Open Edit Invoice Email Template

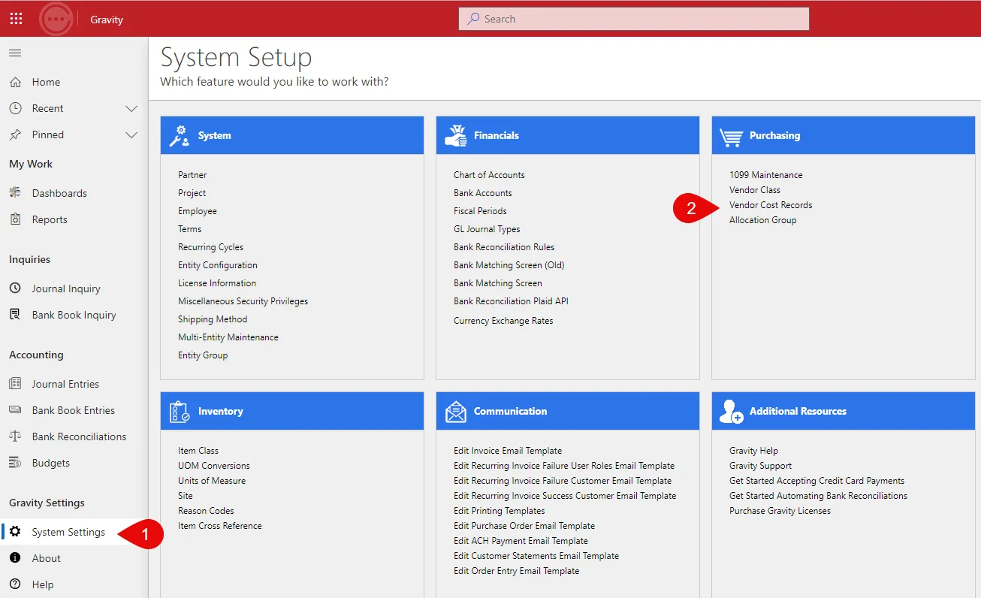tap(508, 451)
